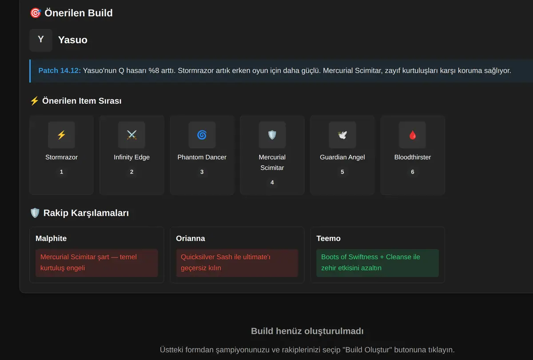The height and width of the screenshot is (360, 533).
Task: Click the Stormrazor lightning bolt icon
Action: (x=61, y=135)
